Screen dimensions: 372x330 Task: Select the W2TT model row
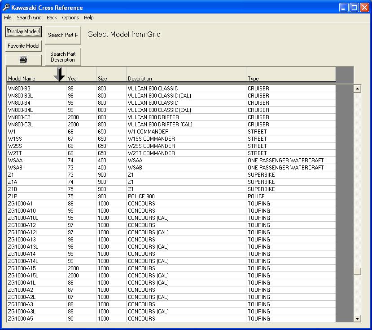tap(171, 153)
